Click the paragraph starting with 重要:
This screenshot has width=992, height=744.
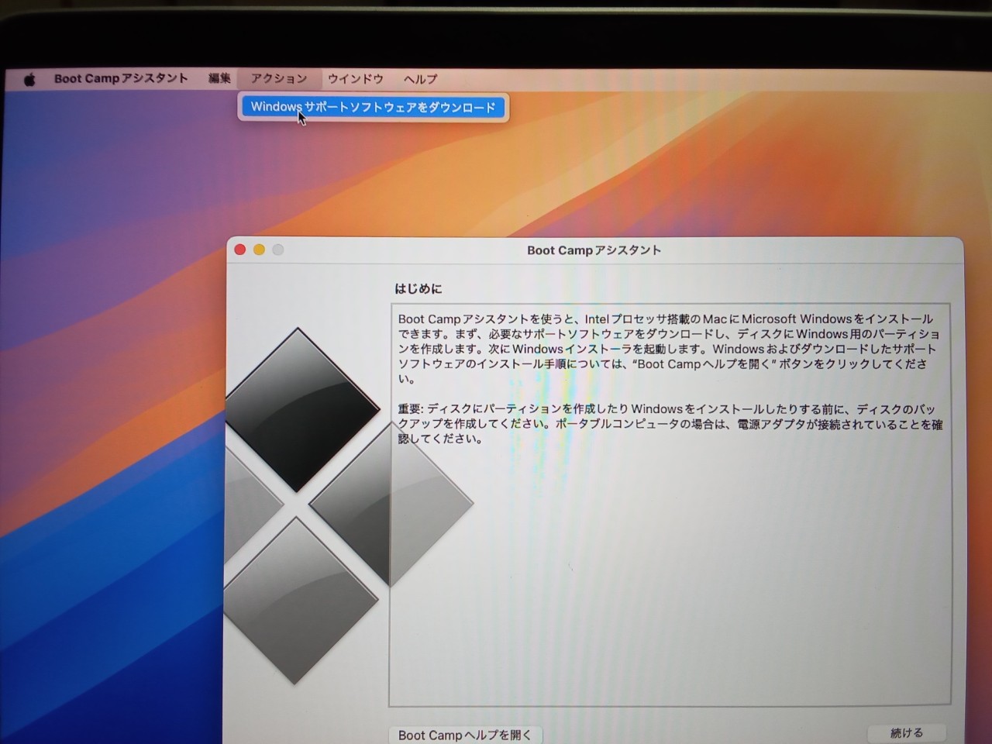670,424
